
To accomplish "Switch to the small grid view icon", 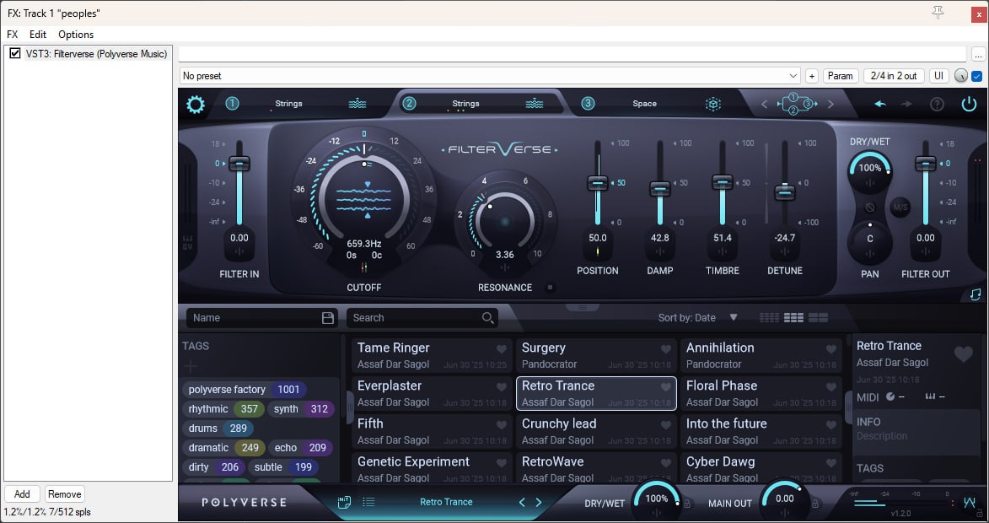I will 769,318.
